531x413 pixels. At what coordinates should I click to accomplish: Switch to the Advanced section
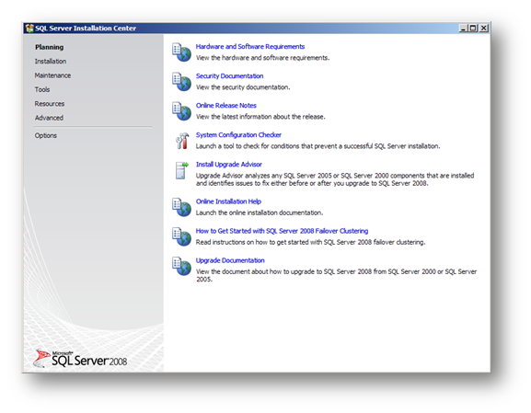coord(49,118)
